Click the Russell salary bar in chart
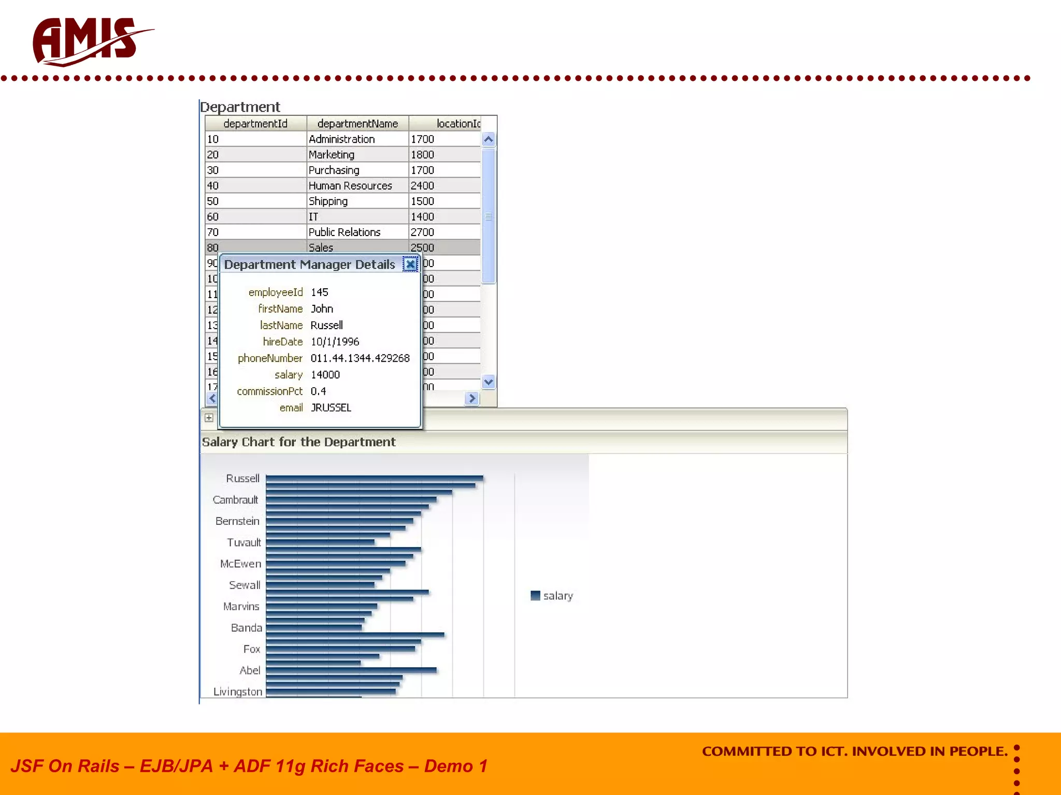This screenshot has width=1061, height=795. click(374, 478)
